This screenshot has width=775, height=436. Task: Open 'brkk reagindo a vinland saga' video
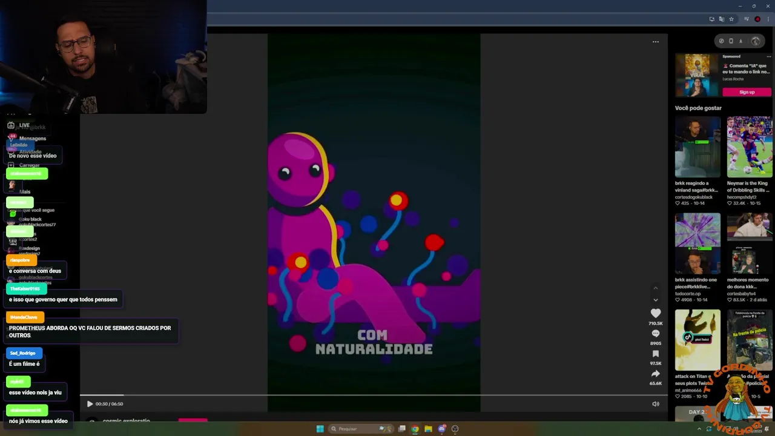[697, 147]
